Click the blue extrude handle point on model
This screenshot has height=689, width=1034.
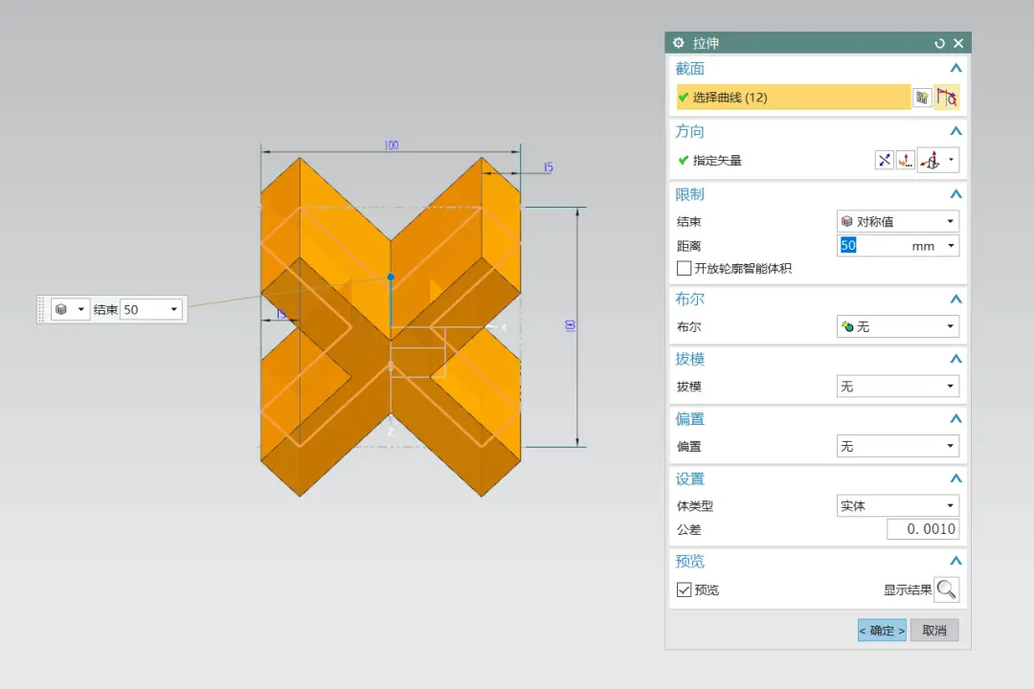point(391,277)
